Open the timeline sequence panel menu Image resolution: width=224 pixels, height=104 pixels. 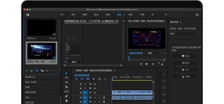click(x=114, y=70)
